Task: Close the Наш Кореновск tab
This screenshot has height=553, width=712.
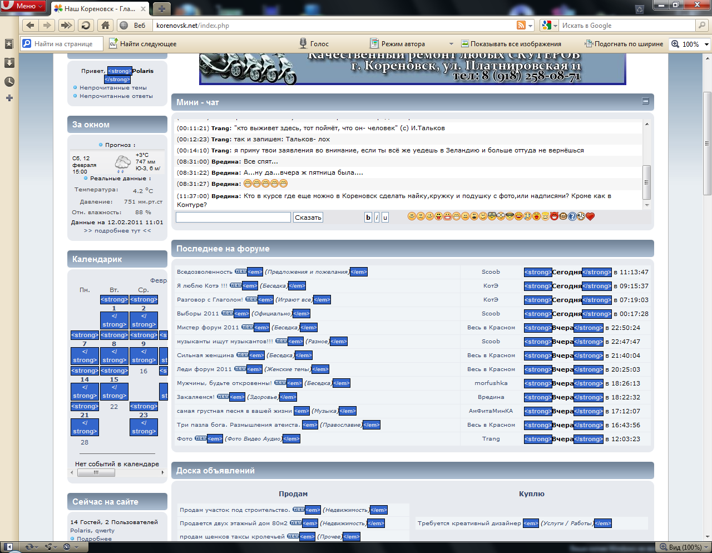Action: point(143,9)
